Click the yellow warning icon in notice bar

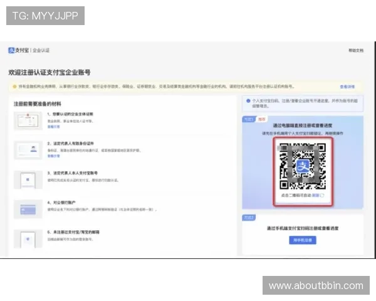[14, 87]
